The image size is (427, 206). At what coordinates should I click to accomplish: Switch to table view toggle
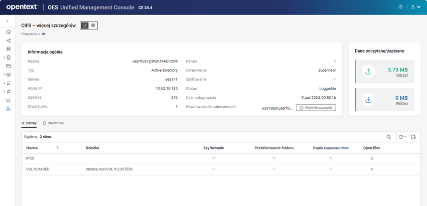[93, 25]
